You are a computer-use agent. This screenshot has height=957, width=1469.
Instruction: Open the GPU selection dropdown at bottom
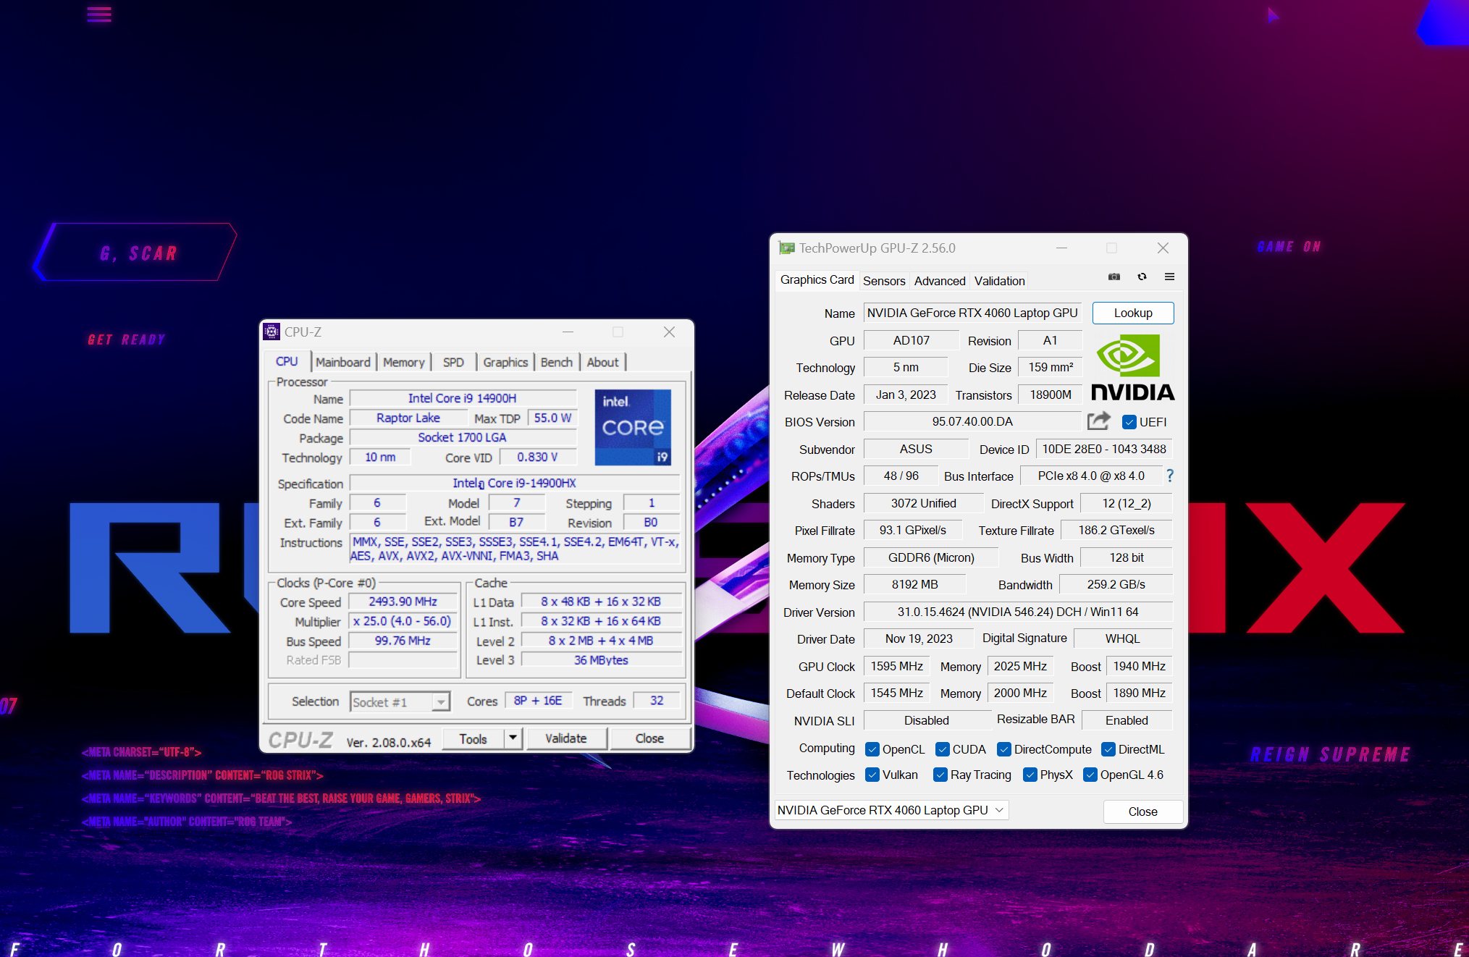[892, 810]
